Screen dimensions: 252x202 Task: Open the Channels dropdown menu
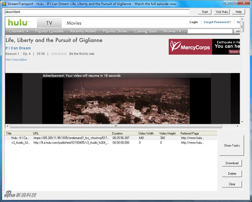click(18, 31)
